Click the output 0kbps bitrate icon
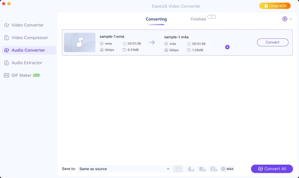The image size is (299, 178). tap(166, 50)
